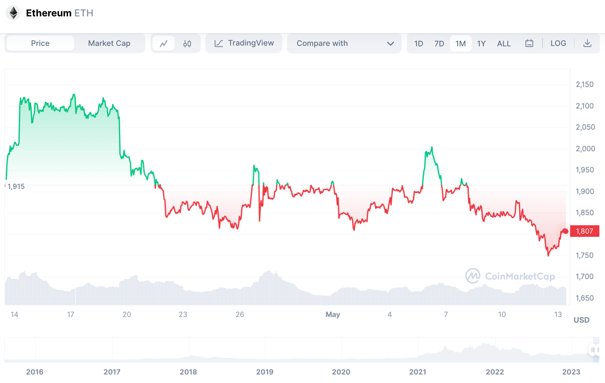The image size is (605, 383).
Task: Set range to 1Y
Action: [481, 44]
